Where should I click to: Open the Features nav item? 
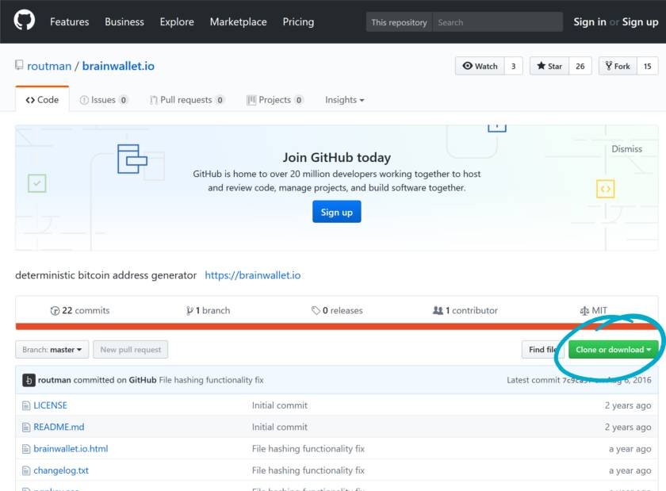tap(70, 21)
